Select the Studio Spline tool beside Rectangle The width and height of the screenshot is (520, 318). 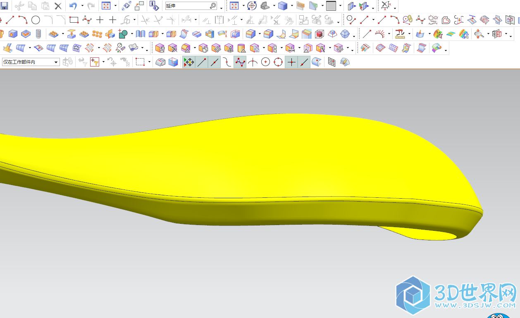point(86,19)
